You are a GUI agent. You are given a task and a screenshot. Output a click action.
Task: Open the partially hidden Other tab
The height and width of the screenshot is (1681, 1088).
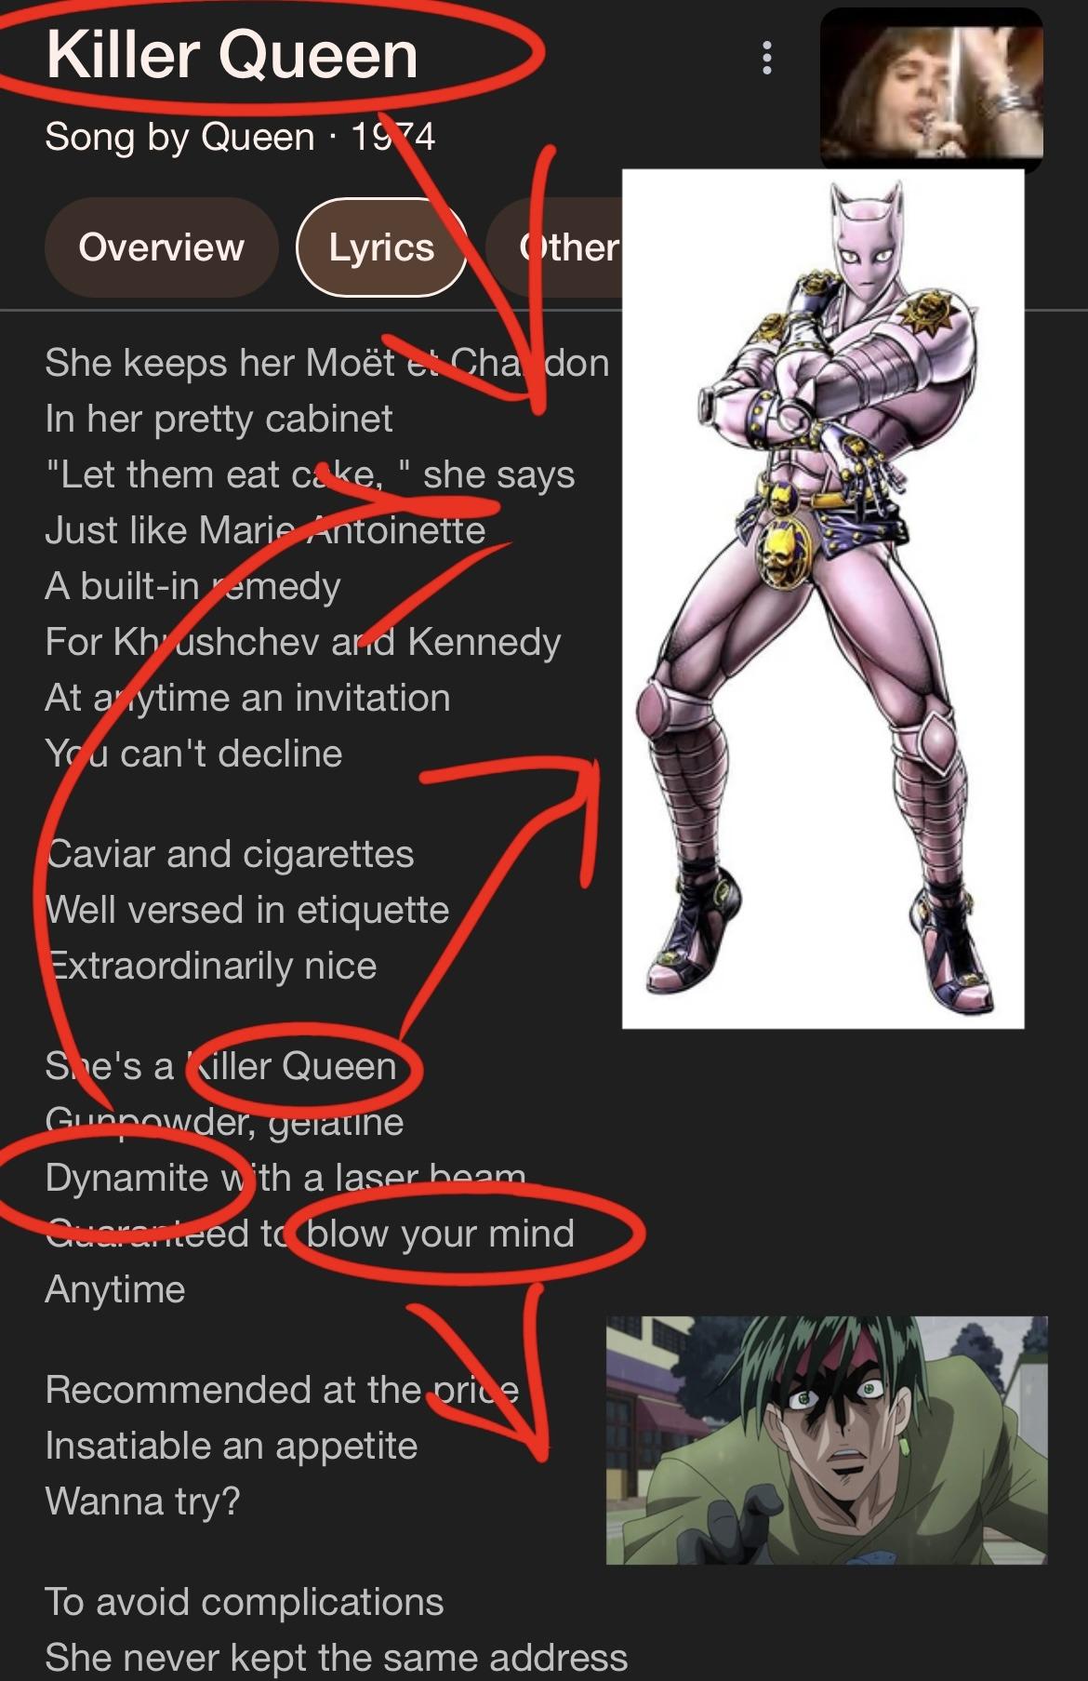[554, 247]
